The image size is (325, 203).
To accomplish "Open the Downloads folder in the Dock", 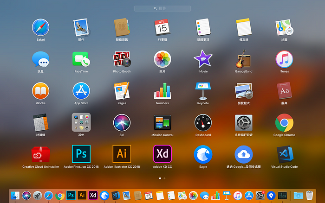I will [299, 196].
